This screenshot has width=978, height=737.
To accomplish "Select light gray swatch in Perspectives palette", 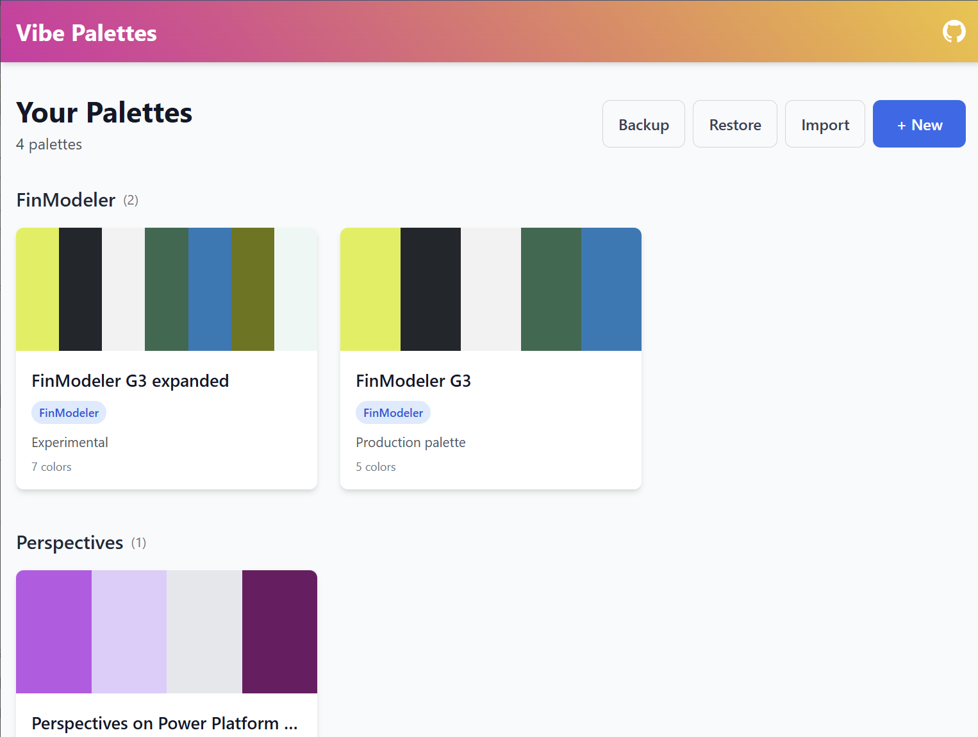I will pos(204,632).
